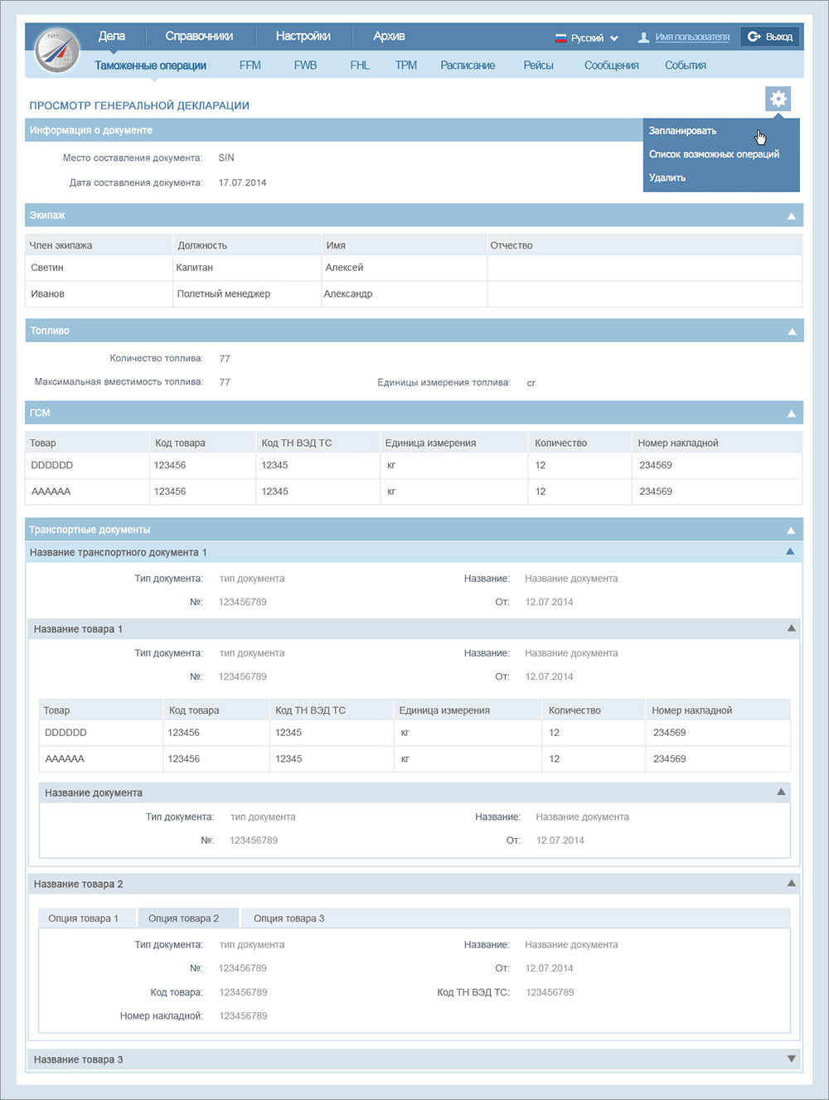Open the Архив main menu

(389, 36)
